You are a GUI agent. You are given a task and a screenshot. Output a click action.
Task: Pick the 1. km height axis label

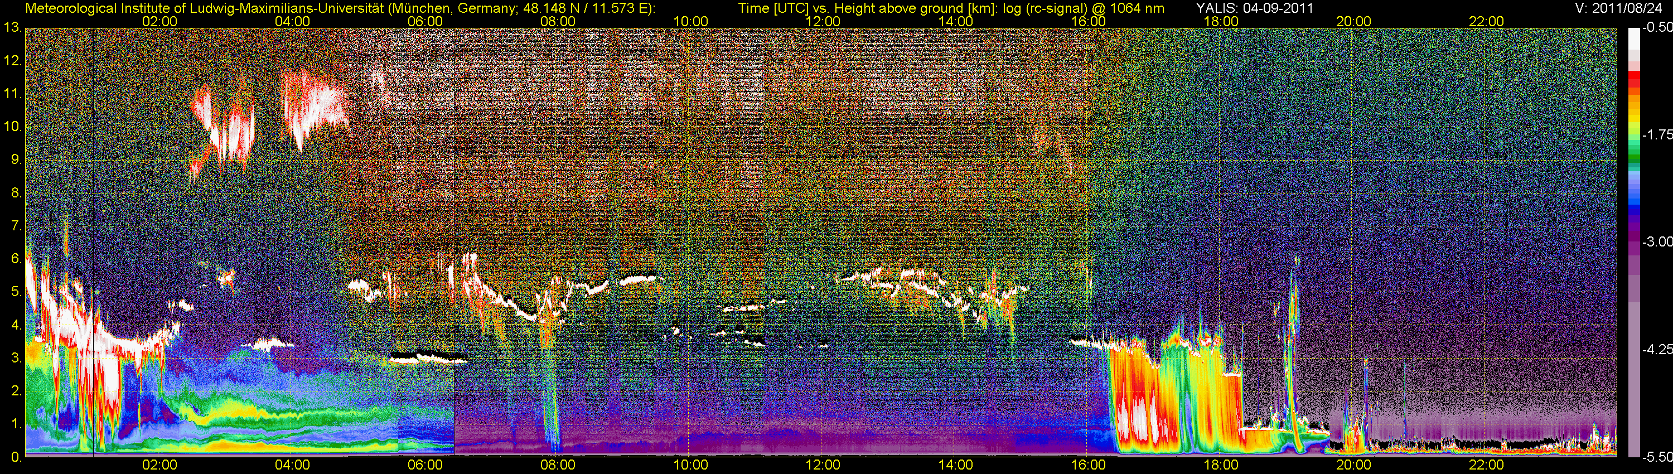(x=16, y=424)
